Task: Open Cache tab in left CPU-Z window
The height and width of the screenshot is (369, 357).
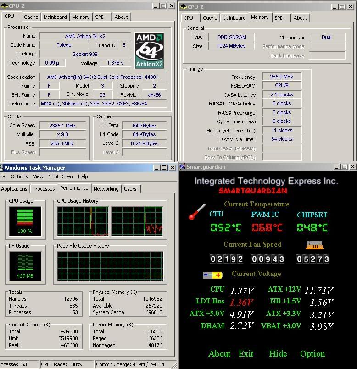Action: (x=31, y=17)
